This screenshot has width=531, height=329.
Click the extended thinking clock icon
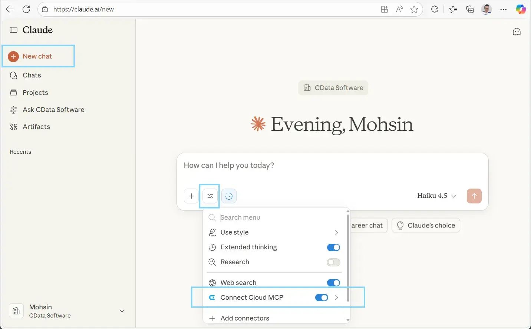[229, 196]
